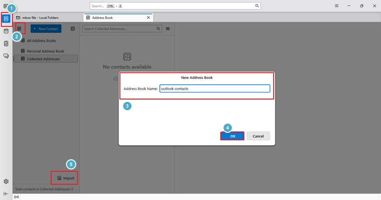Select the Address Book tab
Viewport: 381px width, 200px height.
(118, 18)
